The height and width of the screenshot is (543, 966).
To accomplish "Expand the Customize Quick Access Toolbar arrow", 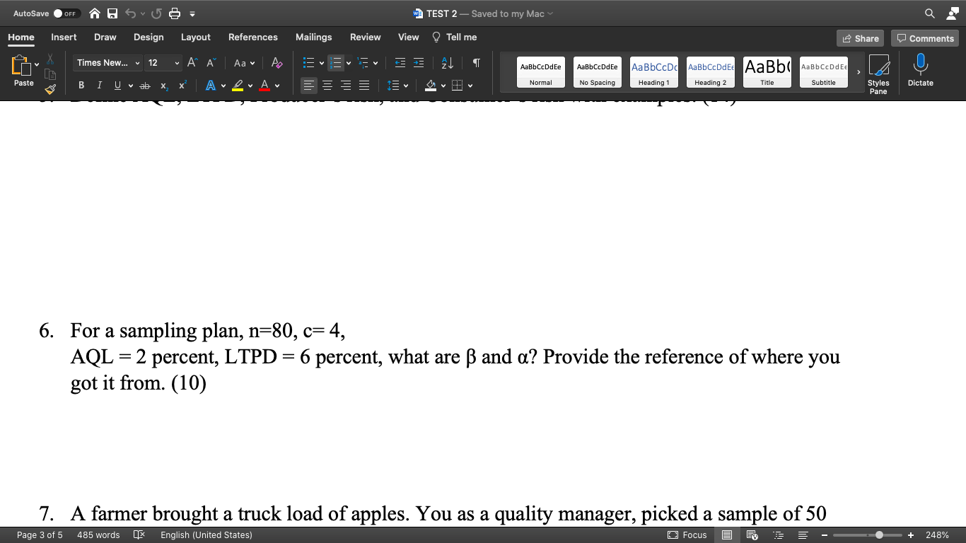I will pyautogui.click(x=192, y=13).
